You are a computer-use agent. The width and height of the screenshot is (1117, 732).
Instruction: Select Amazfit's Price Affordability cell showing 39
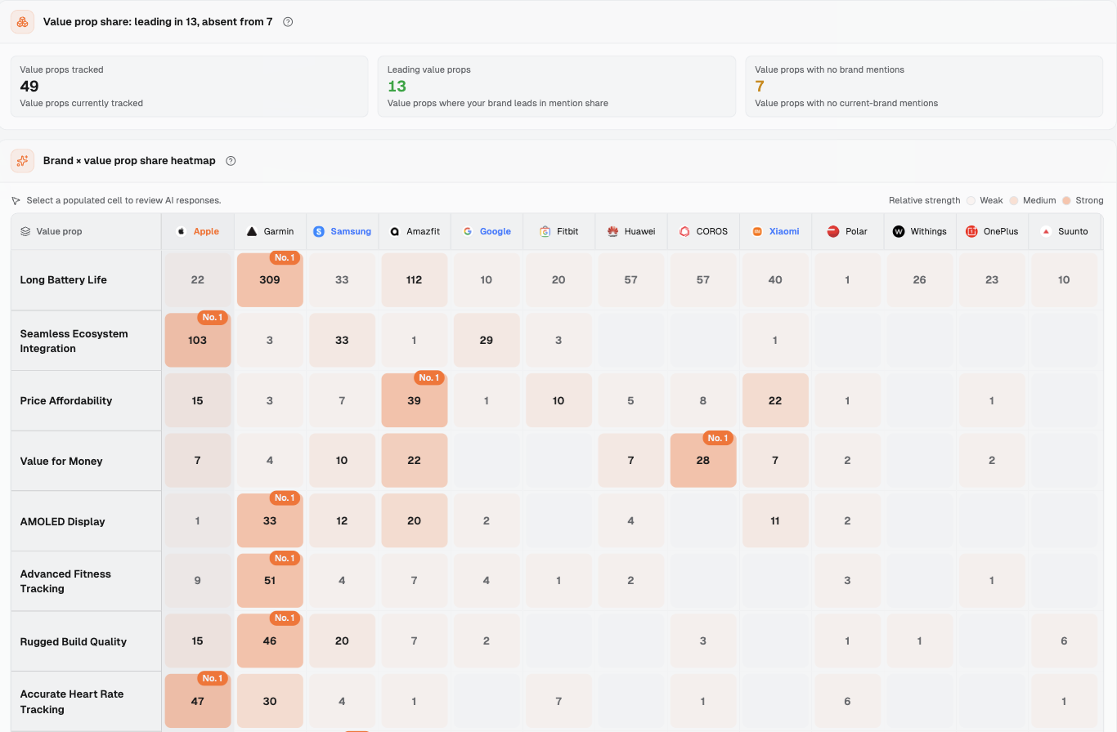click(414, 400)
